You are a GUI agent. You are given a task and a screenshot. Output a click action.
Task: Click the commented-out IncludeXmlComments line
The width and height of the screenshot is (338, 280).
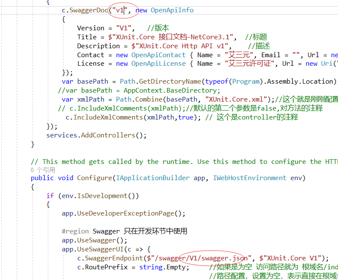190,108
